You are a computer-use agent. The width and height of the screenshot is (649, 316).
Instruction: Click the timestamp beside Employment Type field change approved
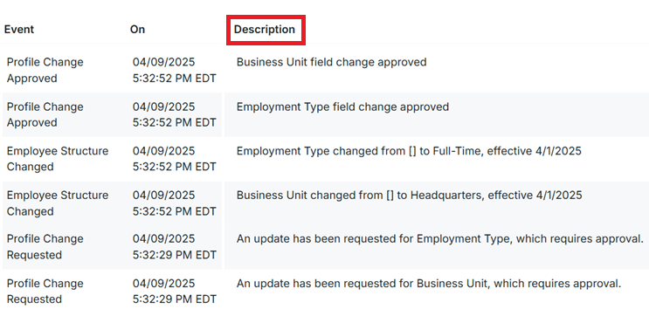click(174, 114)
